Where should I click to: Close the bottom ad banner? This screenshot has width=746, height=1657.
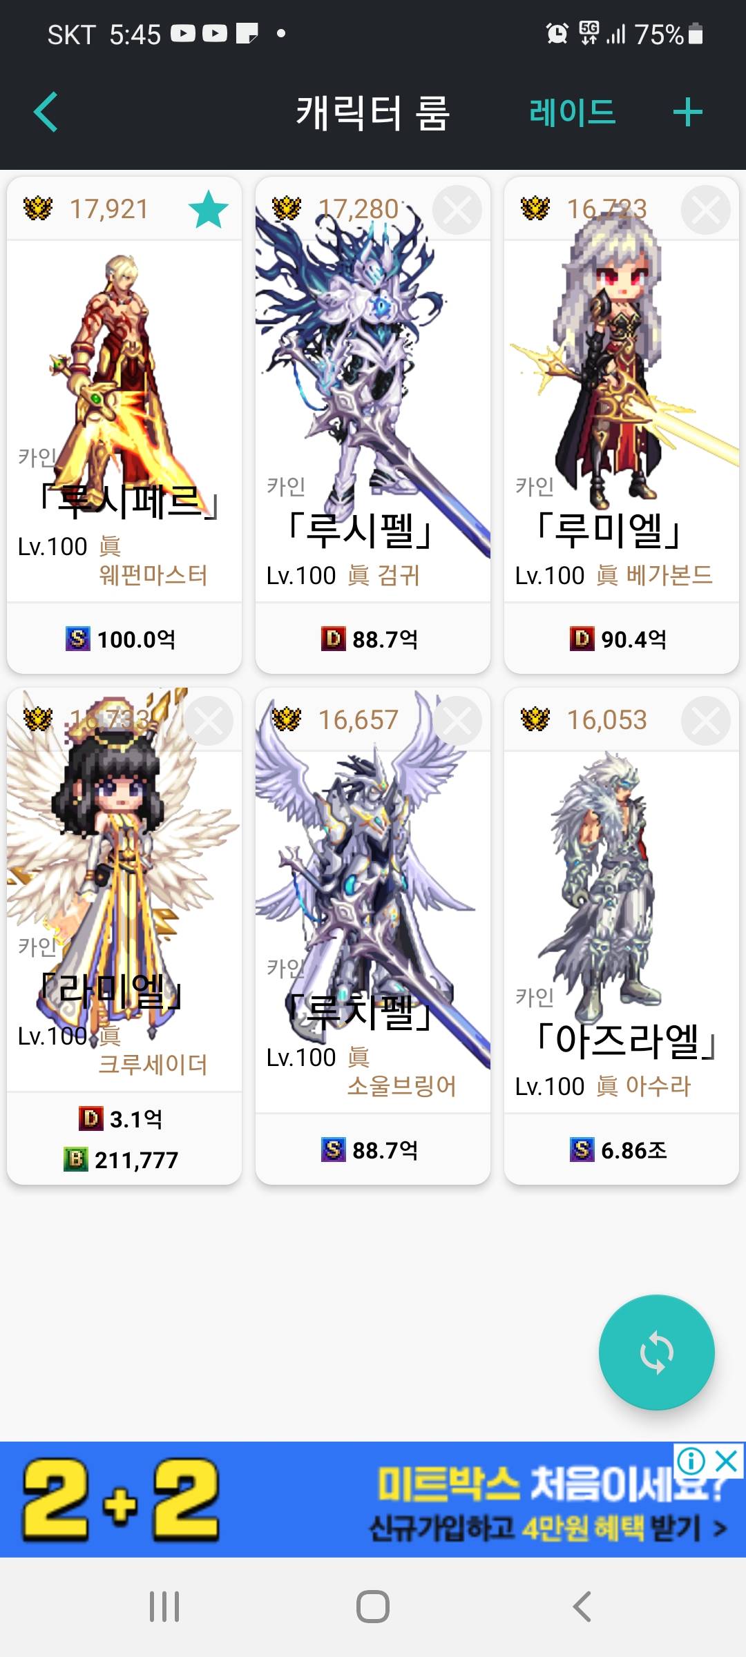[727, 1460]
